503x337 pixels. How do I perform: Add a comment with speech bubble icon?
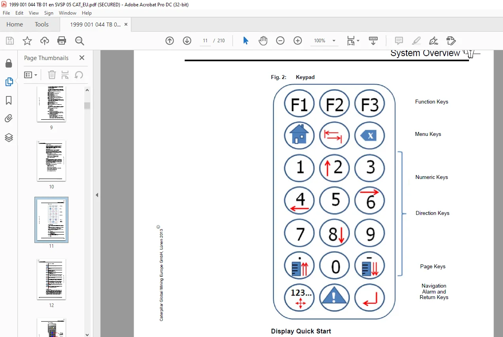pyautogui.click(x=399, y=41)
